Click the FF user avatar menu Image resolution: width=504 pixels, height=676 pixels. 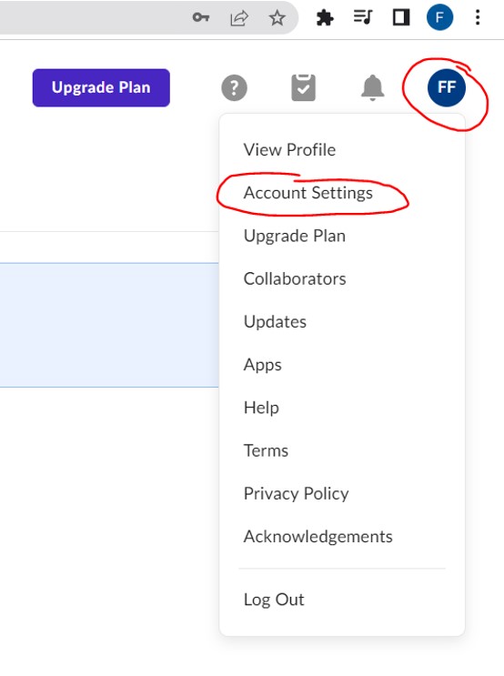click(446, 88)
